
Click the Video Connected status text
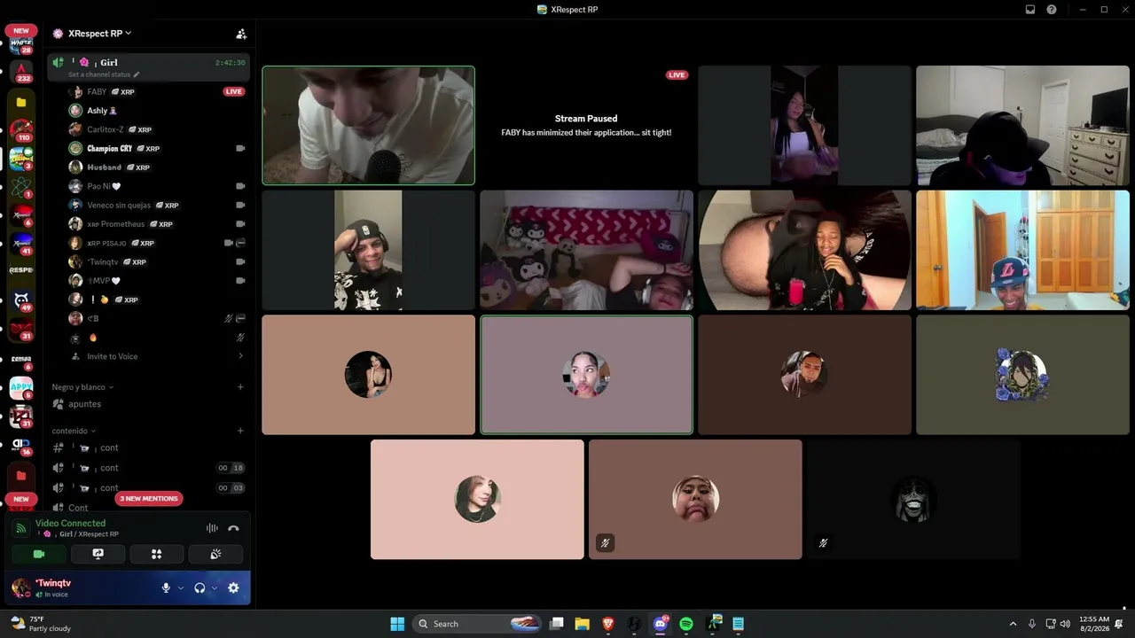(x=70, y=523)
